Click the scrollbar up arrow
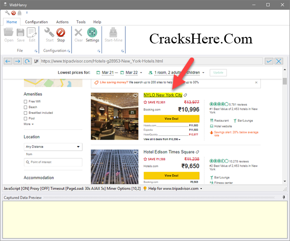This screenshot has width=290, height=241. click(x=285, y=70)
